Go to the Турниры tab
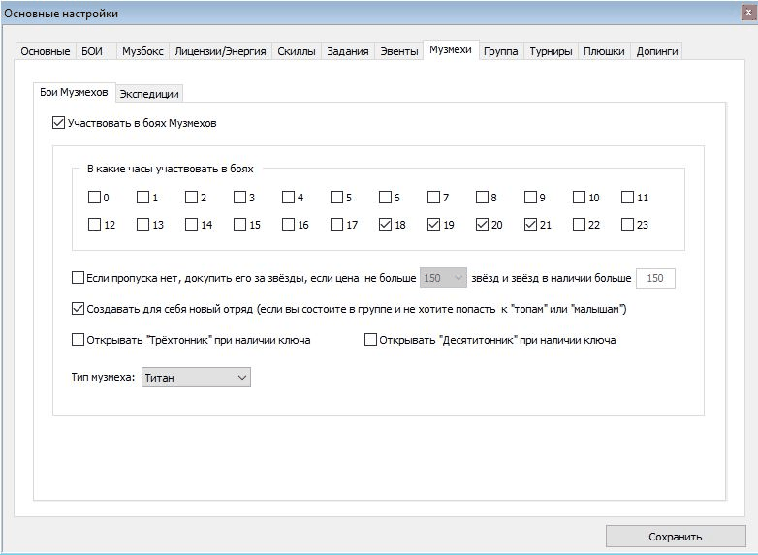This screenshot has height=555, width=758. point(552,51)
